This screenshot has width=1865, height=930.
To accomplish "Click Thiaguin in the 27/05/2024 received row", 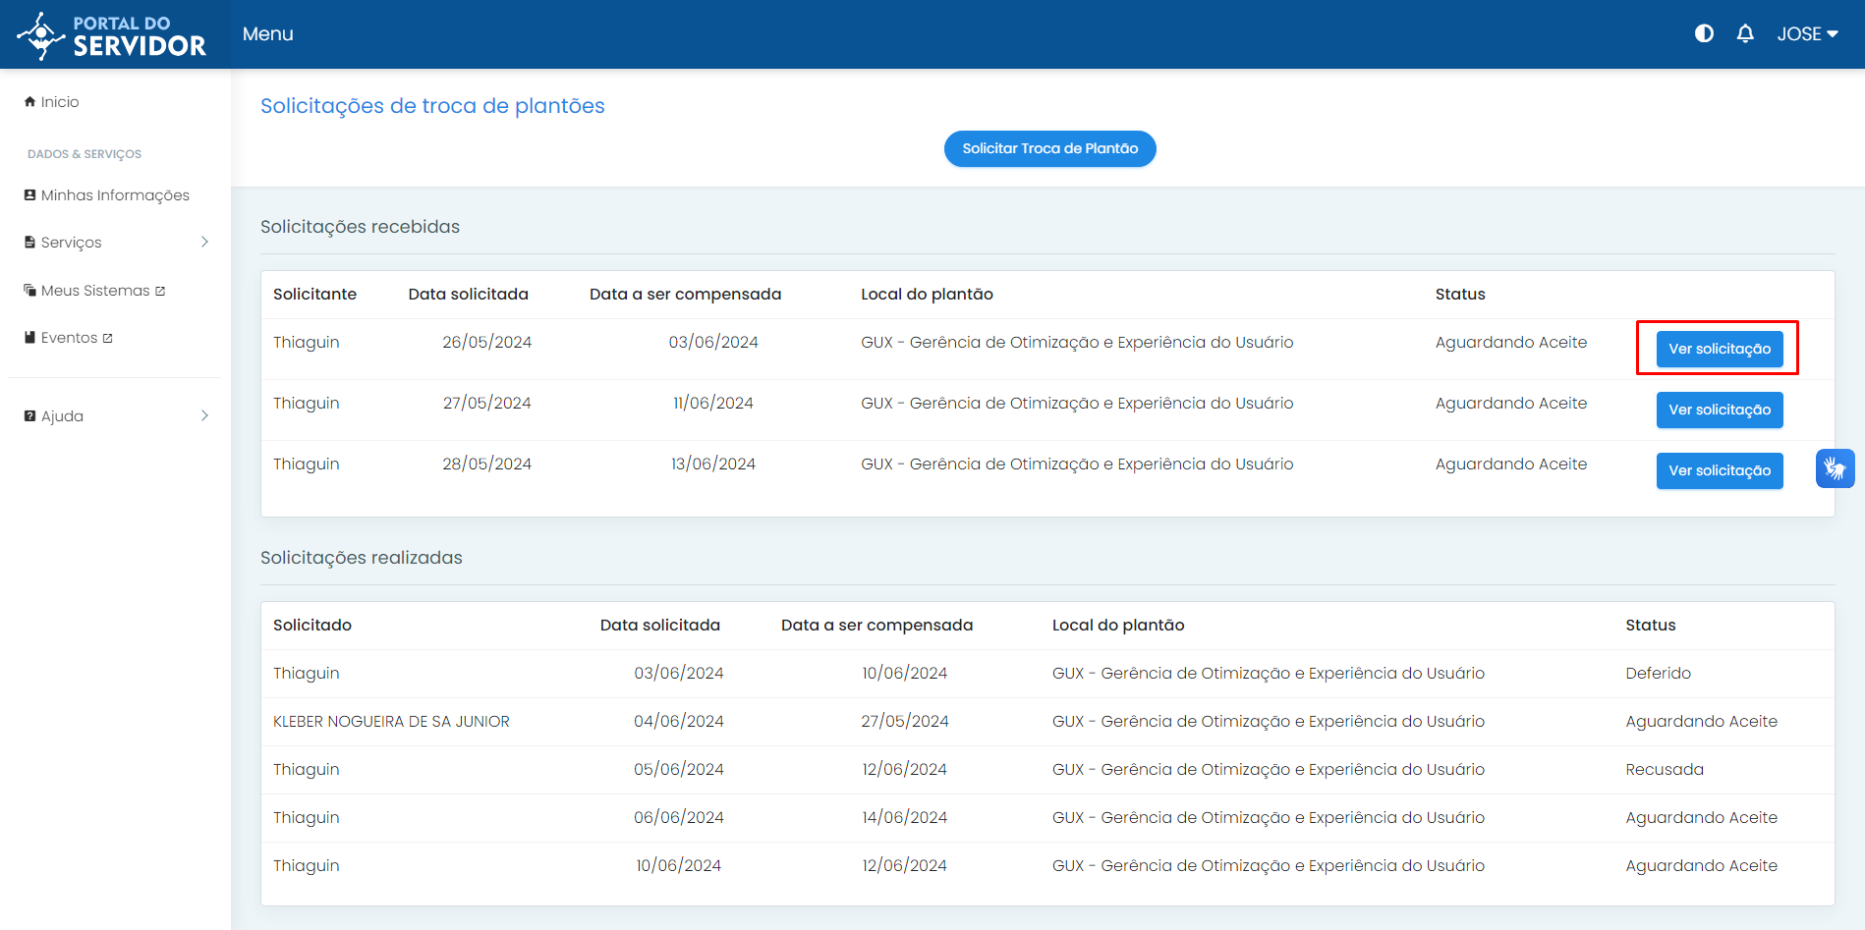I will pyautogui.click(x=307, y=403).
